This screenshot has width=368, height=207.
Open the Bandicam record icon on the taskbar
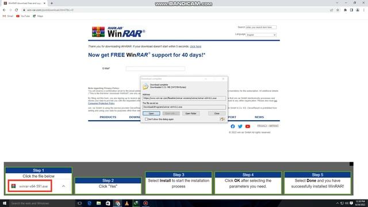point(145,203)
